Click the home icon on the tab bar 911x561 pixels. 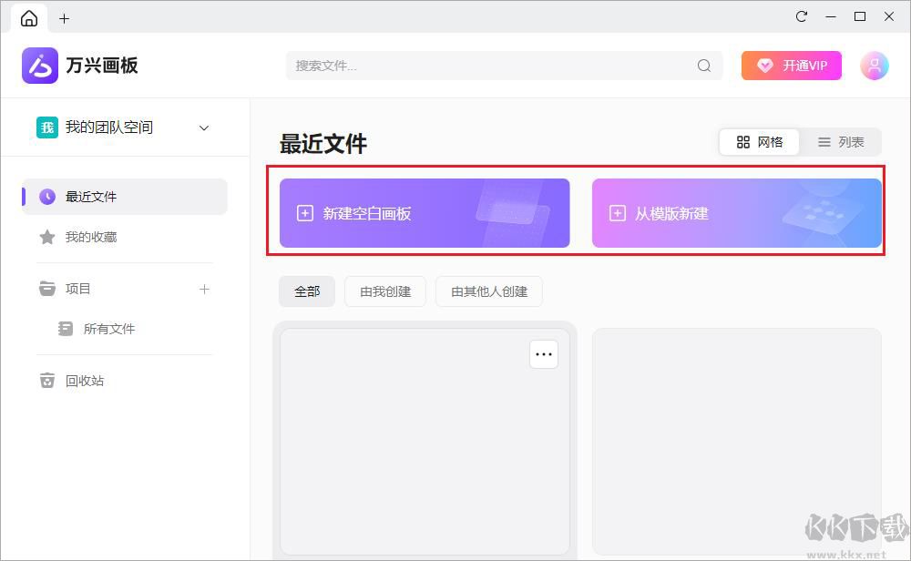point(27,17)
